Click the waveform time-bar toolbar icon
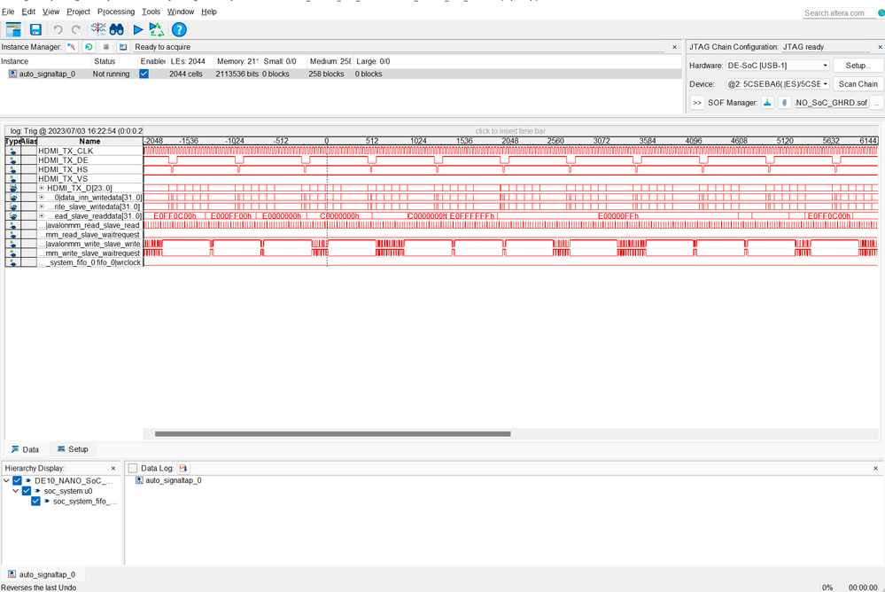The image size is (885, 592). (98, 30)
